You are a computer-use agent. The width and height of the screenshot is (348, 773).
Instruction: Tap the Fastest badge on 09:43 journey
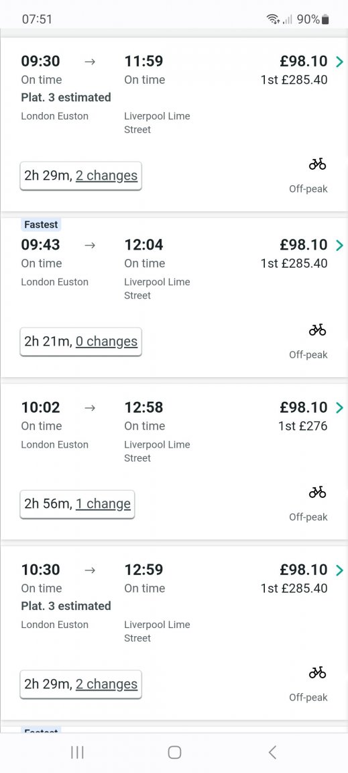pyautogui.click(x=41, y=225)
